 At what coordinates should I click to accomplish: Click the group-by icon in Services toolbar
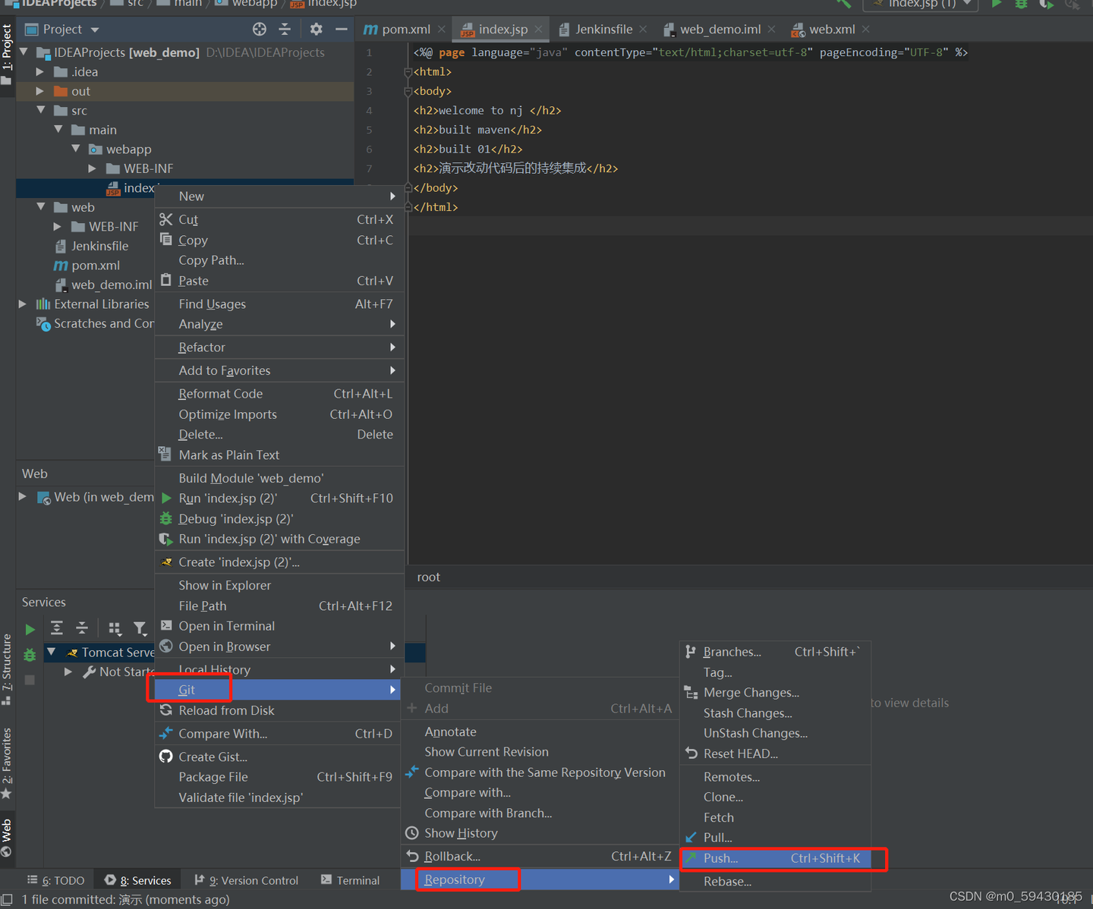tap(115, 628)
